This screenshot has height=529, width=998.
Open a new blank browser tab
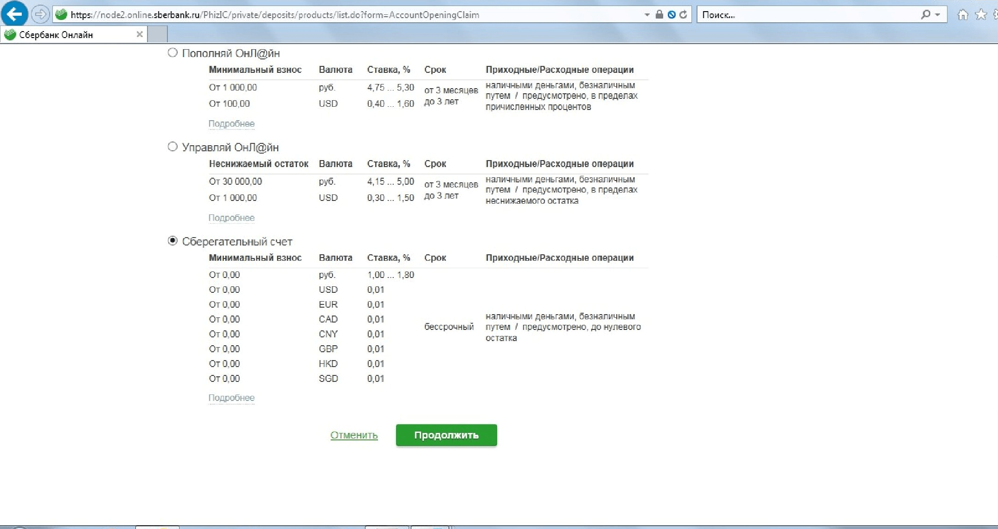(158, 34)
